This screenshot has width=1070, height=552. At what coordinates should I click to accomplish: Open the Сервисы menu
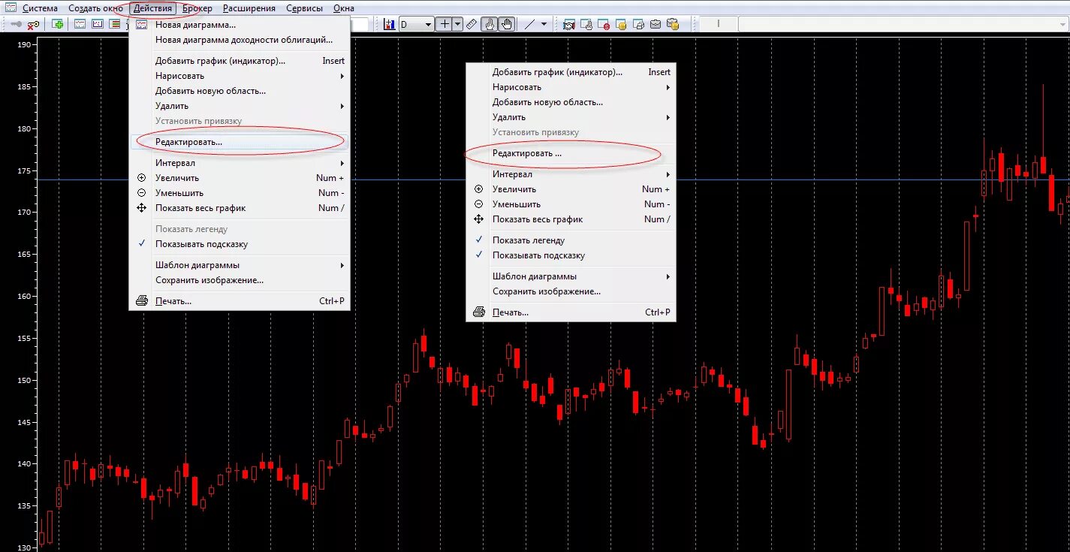click(304, 8)
